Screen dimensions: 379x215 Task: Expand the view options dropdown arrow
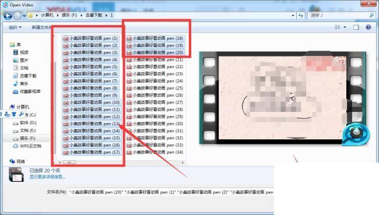pyautogui.click(x=345, y=27)
